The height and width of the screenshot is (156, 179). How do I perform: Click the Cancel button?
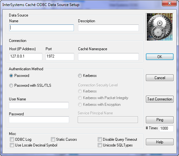[x=160, y=78]
